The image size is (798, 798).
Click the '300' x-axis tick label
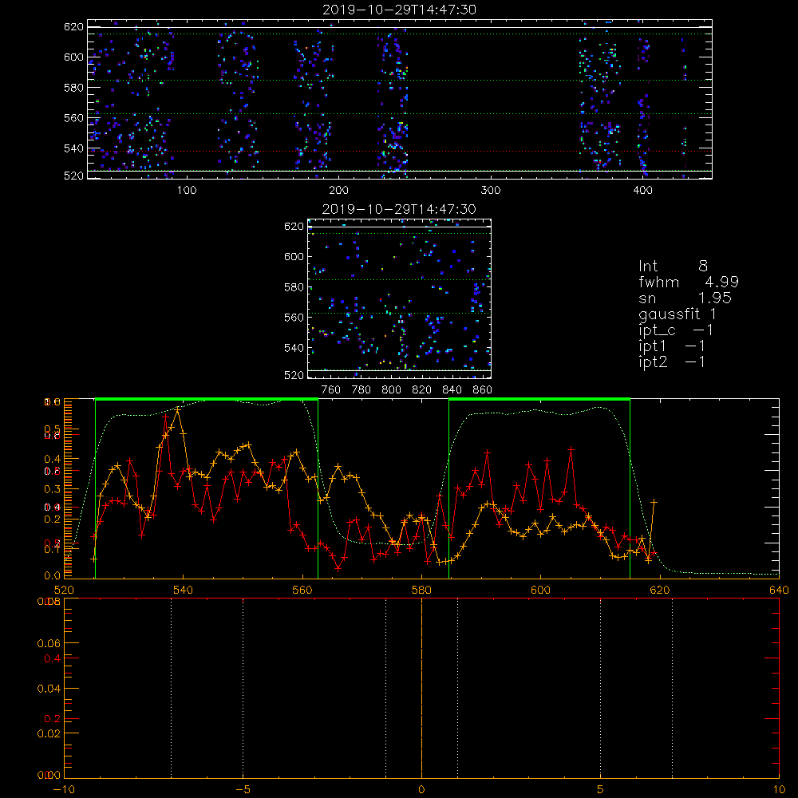491,191
